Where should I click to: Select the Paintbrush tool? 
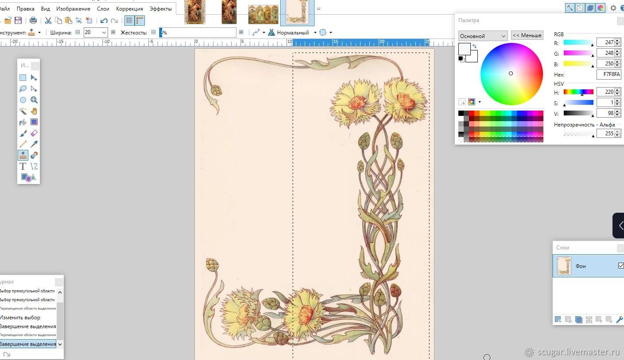(x=23, y=133)
